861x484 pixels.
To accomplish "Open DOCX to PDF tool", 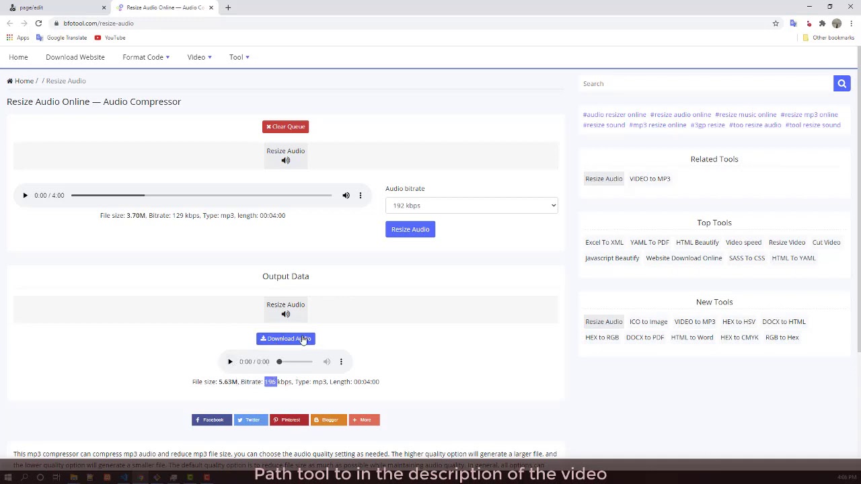I will tap(645, 337).
